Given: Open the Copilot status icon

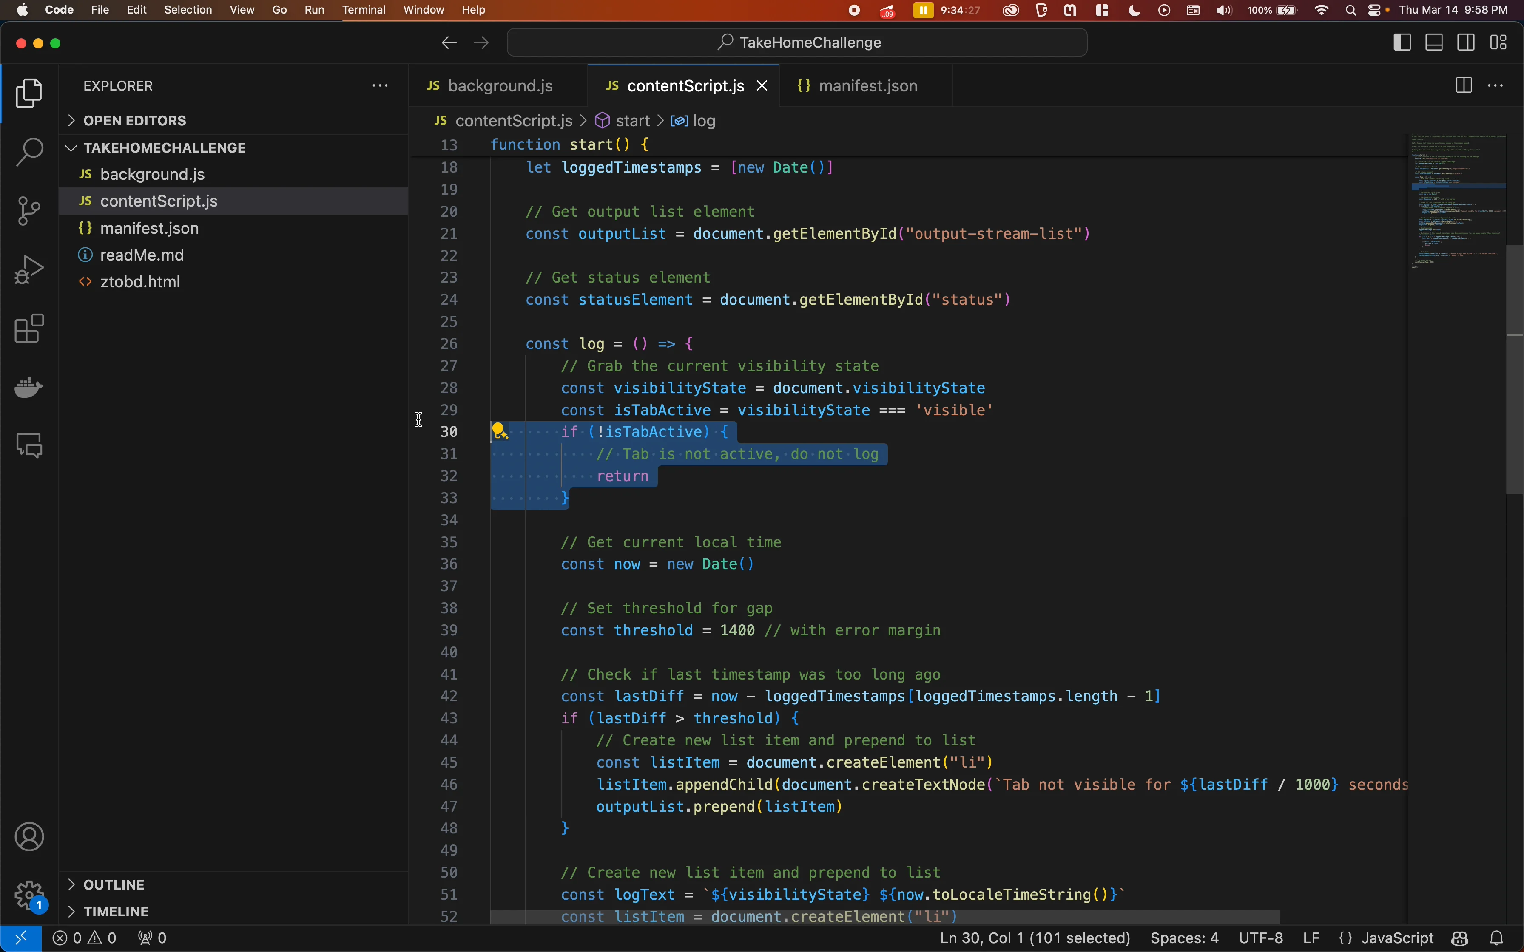Looking at the screenshot, I should [x=1460, y=938].
